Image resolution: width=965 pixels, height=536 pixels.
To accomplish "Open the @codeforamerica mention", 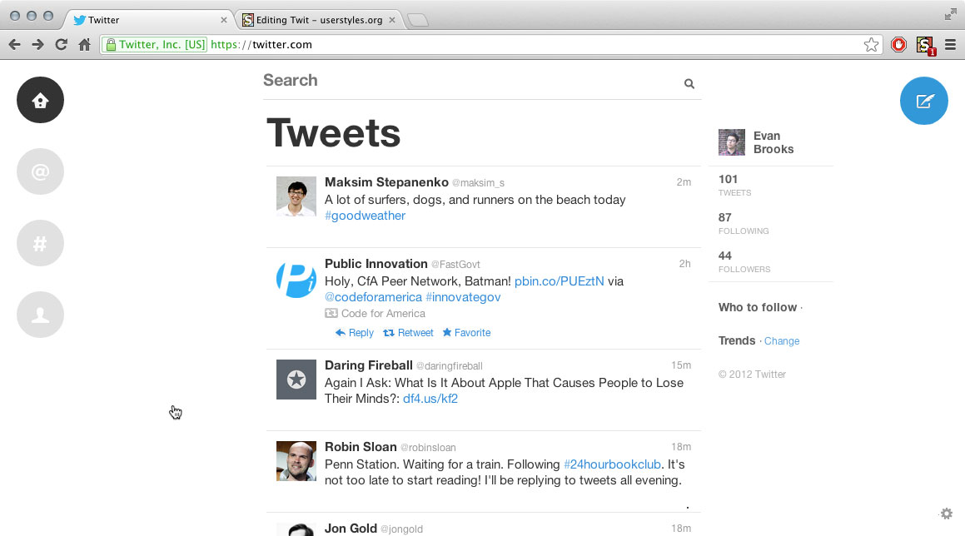I will [x=373, y=297].
